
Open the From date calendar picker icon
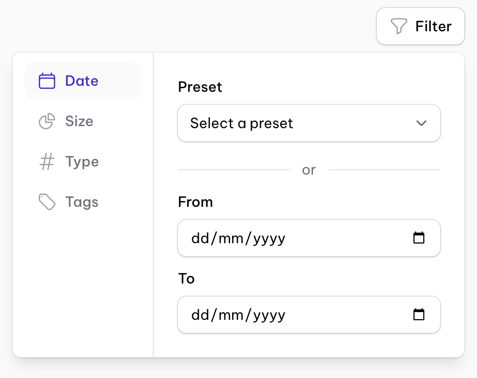(419, 238)
